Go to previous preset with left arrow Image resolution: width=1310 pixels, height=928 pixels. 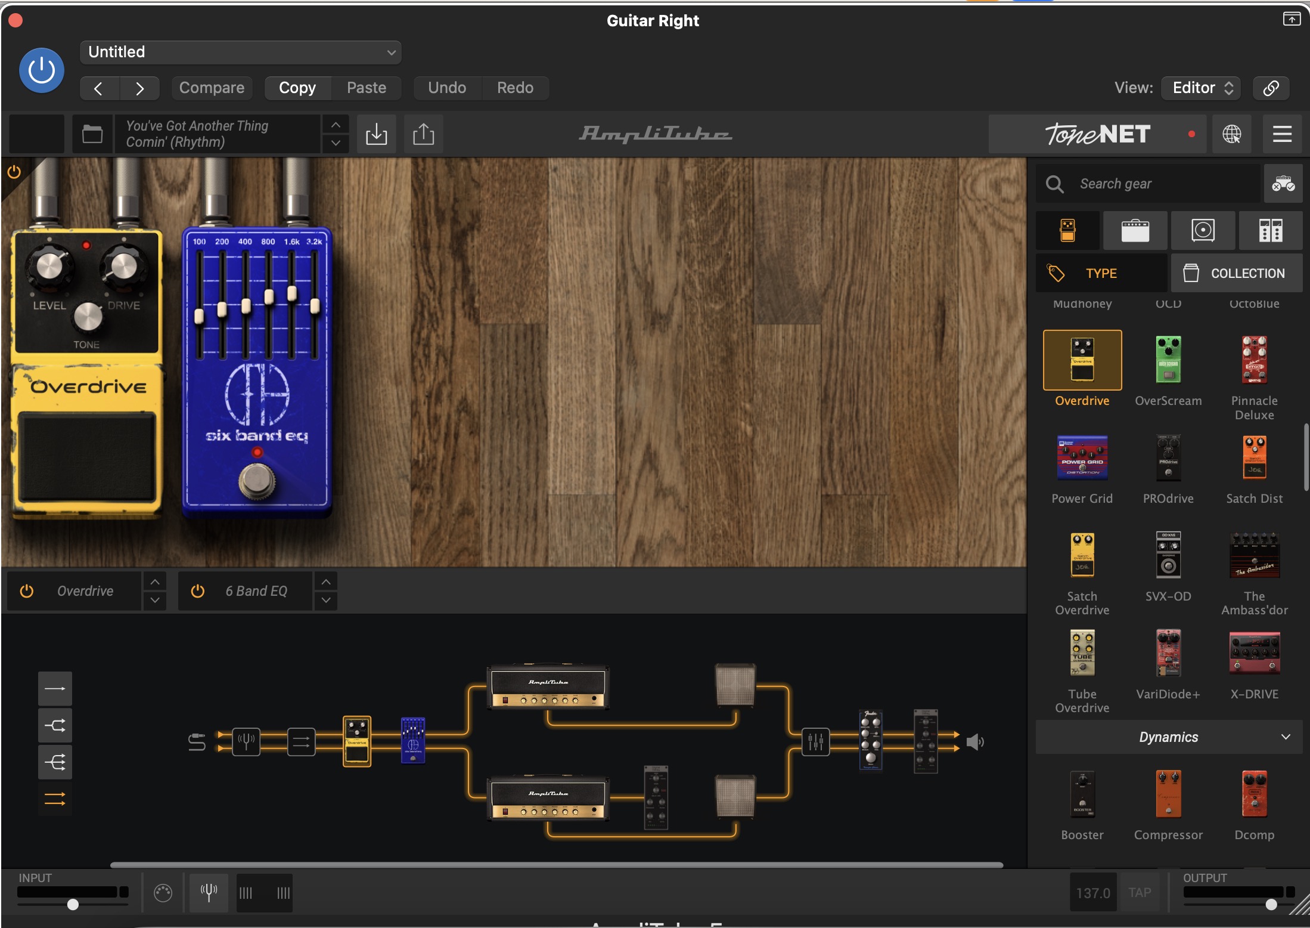tap(99, 88)
